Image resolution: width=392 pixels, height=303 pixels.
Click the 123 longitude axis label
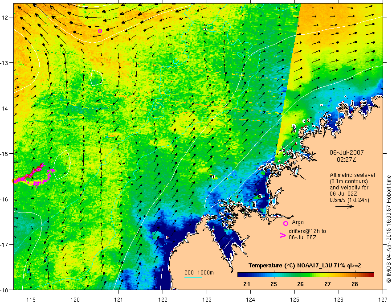(x=207, y=299)
